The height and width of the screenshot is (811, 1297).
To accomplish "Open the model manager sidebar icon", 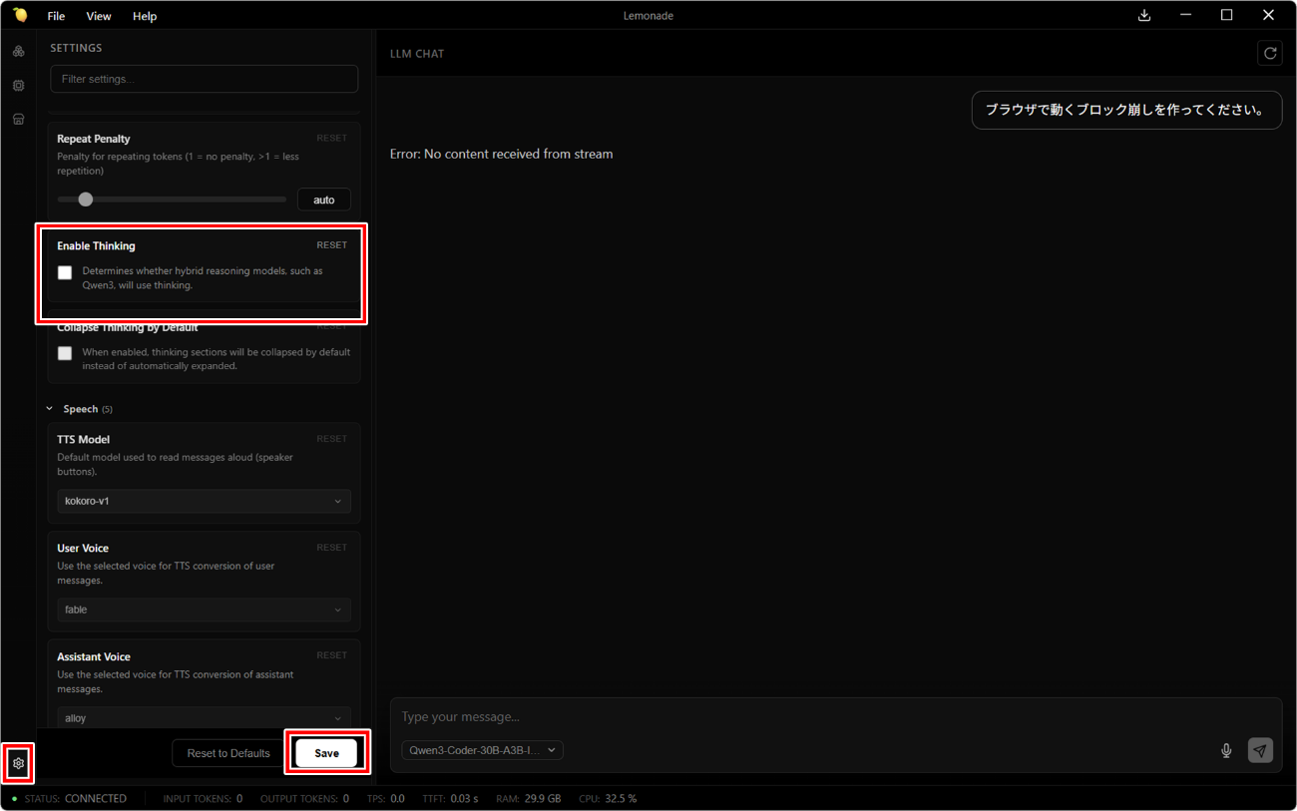I will click(x=18, y=51).
